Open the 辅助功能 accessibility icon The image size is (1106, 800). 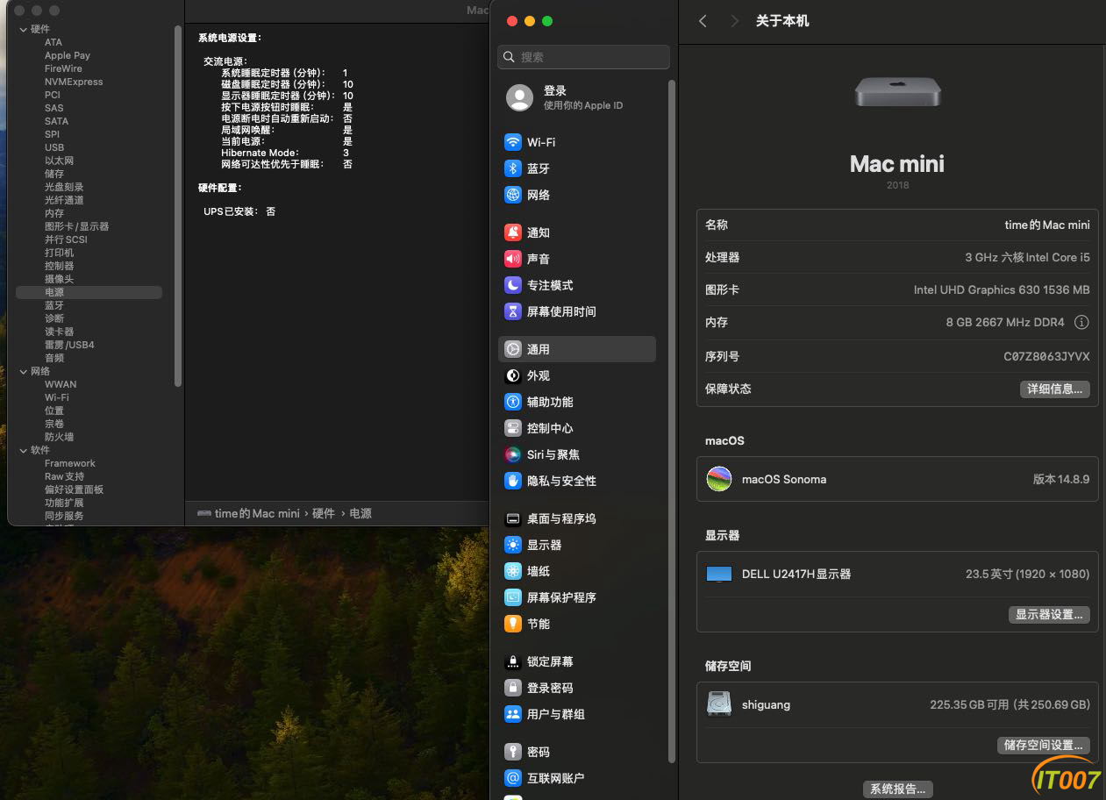513,402
